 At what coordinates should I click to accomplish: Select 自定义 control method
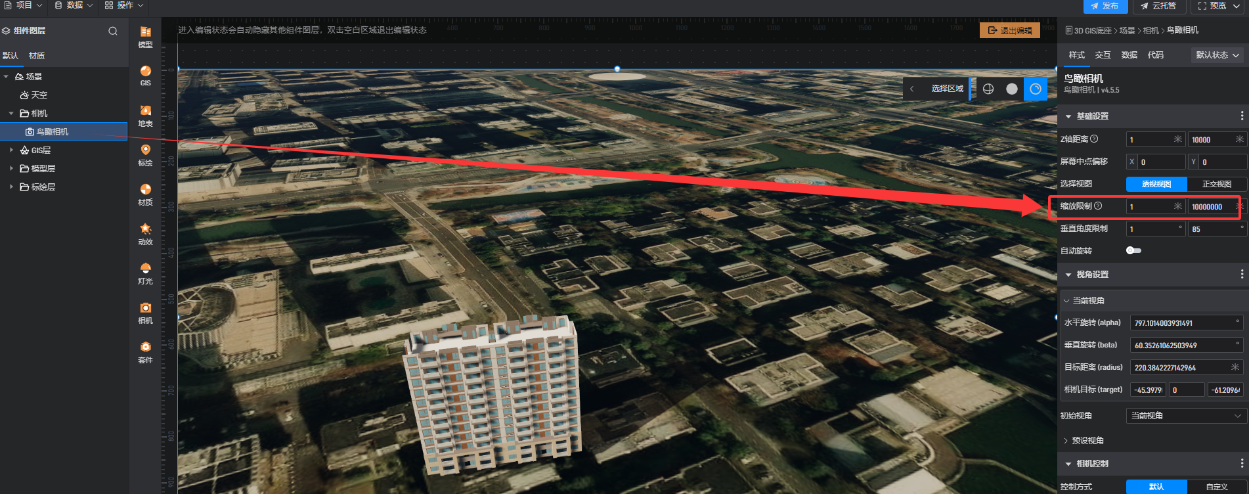tap(1217, 487)
